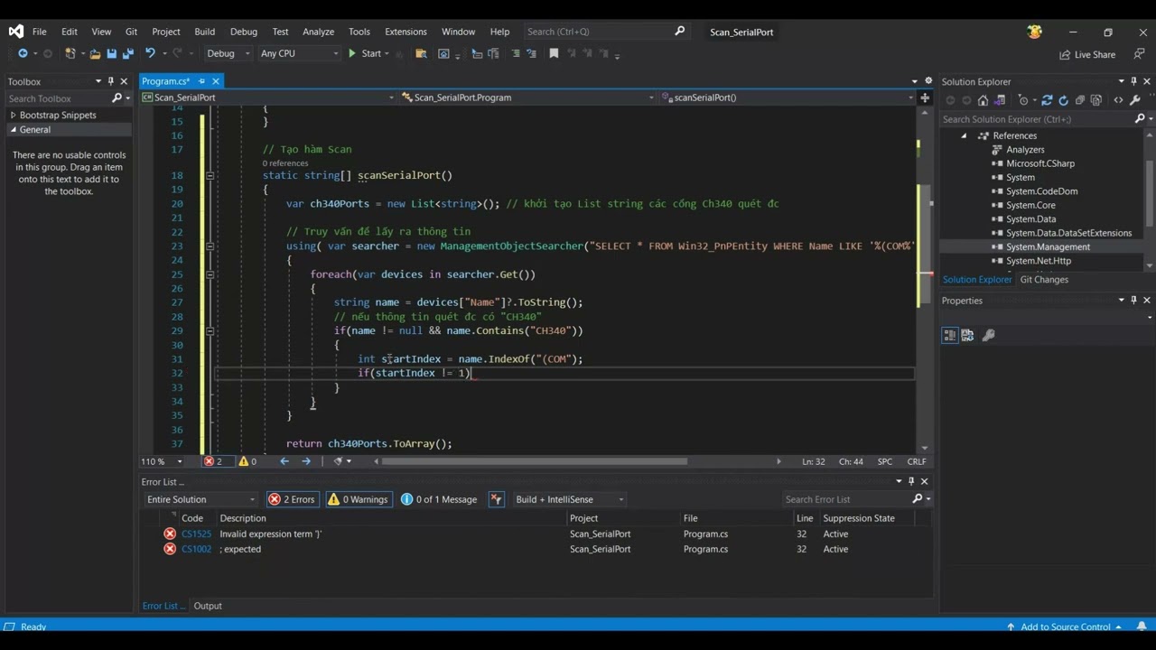Toggle the 0 Warnings filter button
Viewport: 1156px width, 650px height.
[x=358, y=499]
